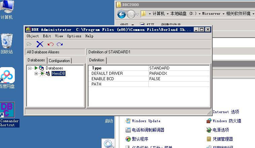Expand the HeroDB alias node
The image size is (255, 148).
click(x=36, y=73)
